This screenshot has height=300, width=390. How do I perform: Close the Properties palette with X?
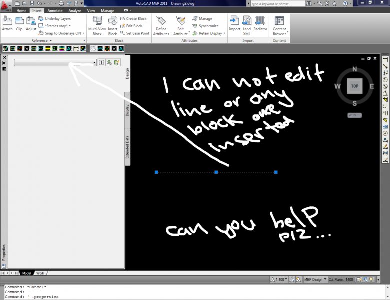(x=4, y=57)
